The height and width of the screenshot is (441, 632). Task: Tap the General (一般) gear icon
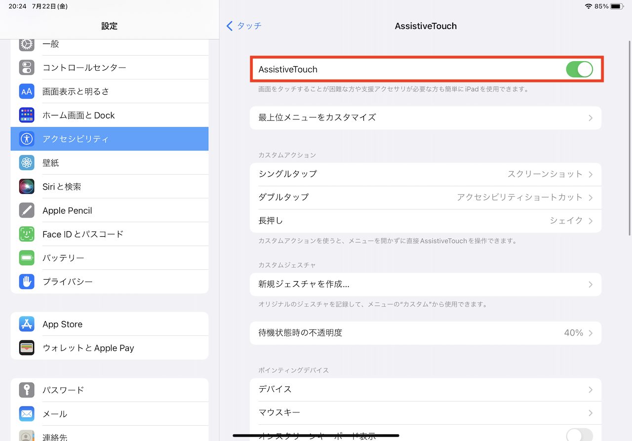pyautogui.click(x=27, y=44)
